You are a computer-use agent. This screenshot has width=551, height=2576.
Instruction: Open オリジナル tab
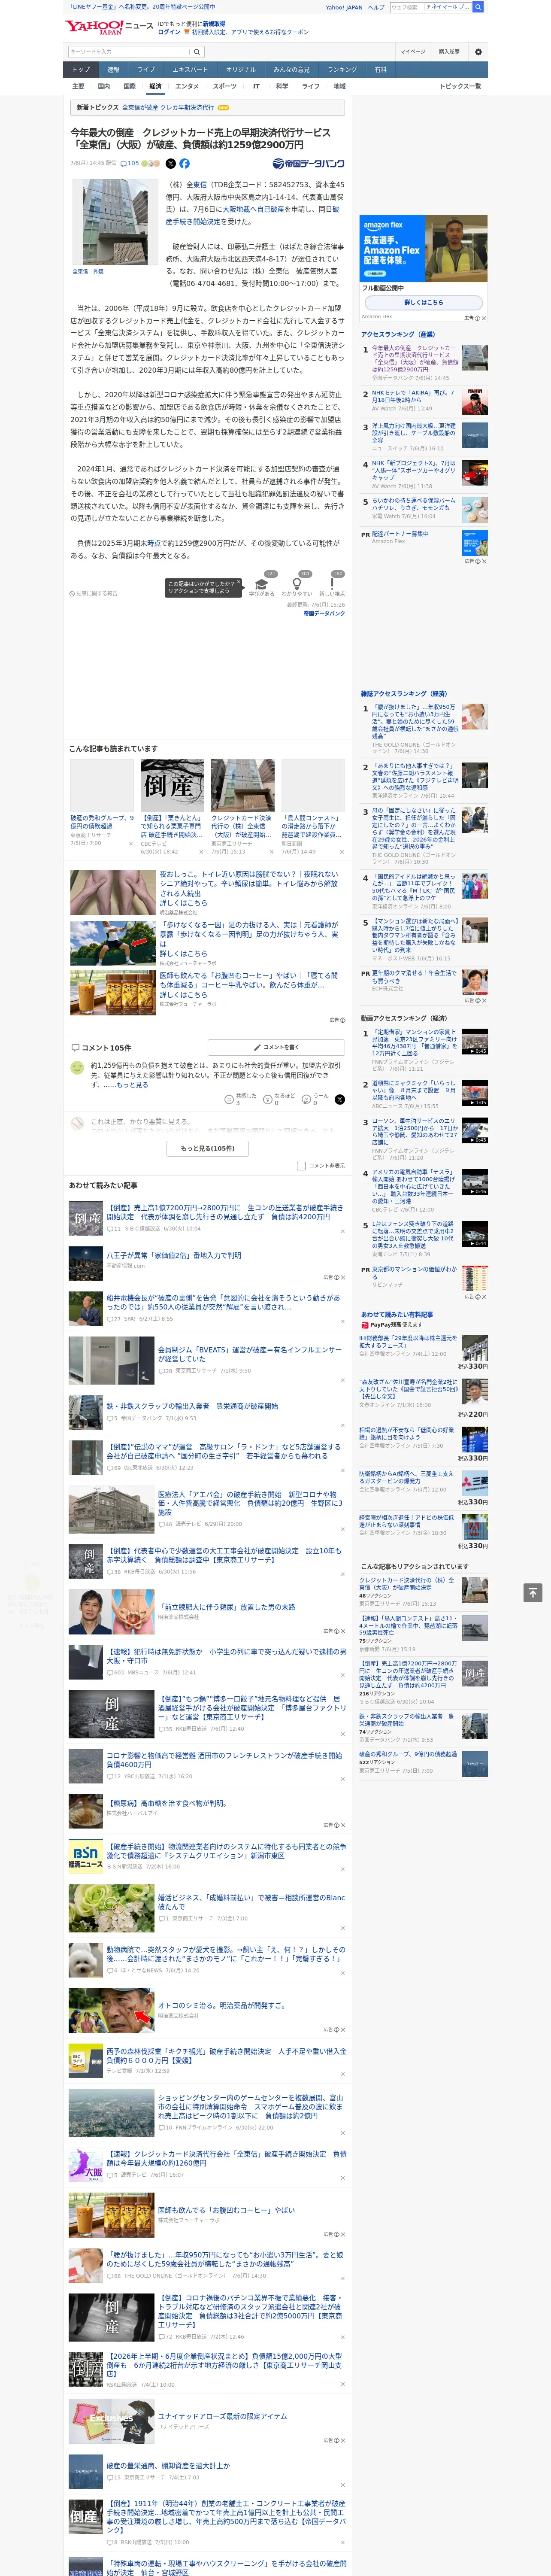(241, 70)
